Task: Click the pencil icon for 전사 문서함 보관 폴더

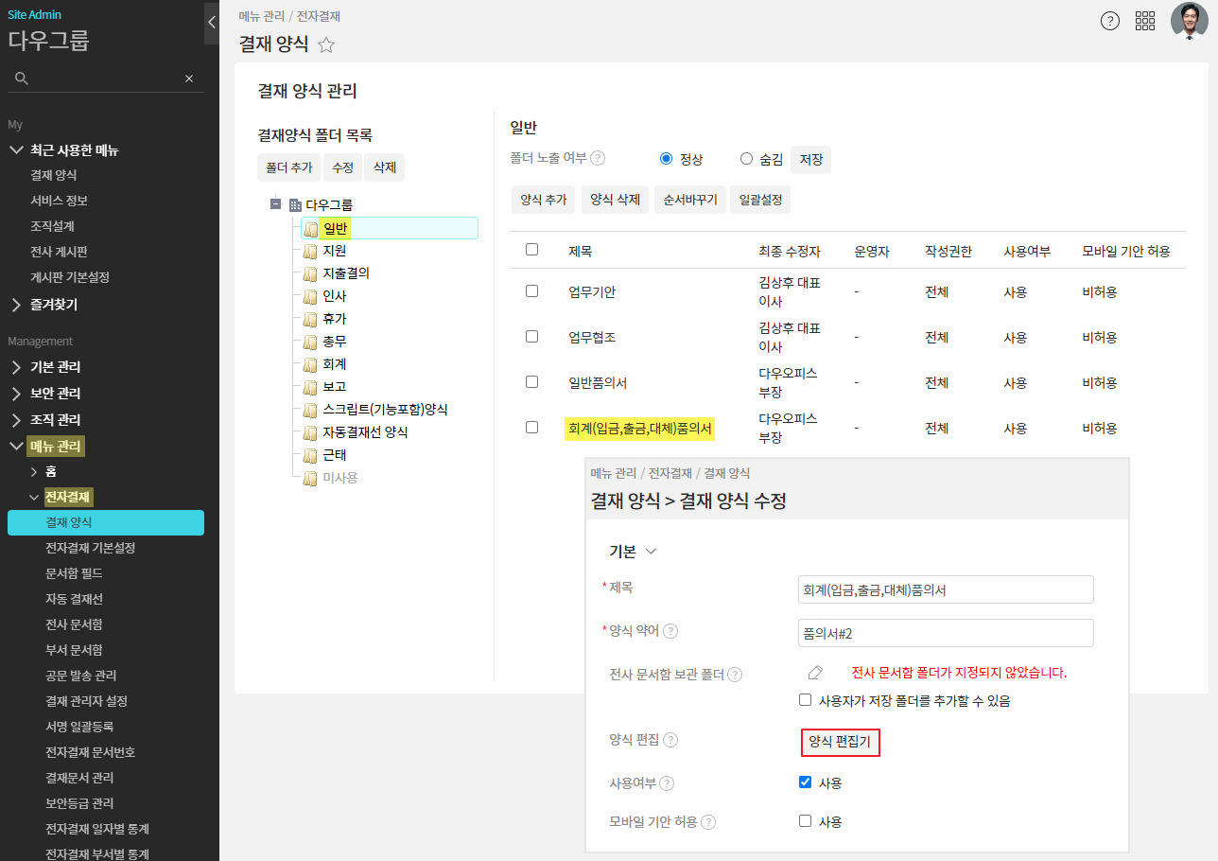Action: (x=815, y=673)
